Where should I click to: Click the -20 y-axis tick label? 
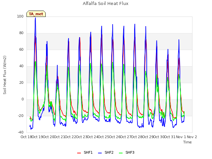tap(21, 116)
